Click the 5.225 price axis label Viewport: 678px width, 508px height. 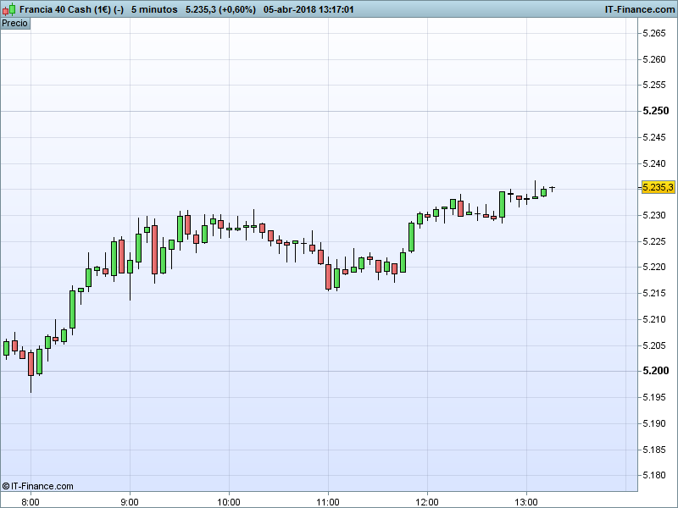[x=654, y=241]
